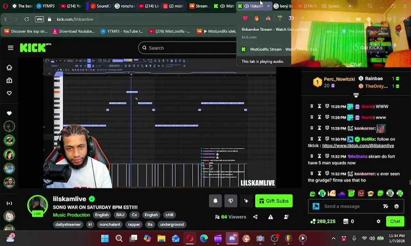Open first followed channel avatar in sidebar
Viewport: 411px width, 246px height.
point(9,126)
